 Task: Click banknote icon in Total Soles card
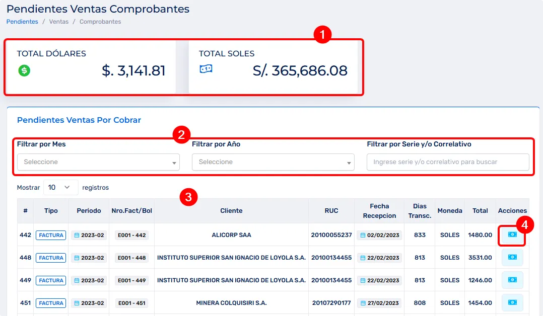pos(206,69)
